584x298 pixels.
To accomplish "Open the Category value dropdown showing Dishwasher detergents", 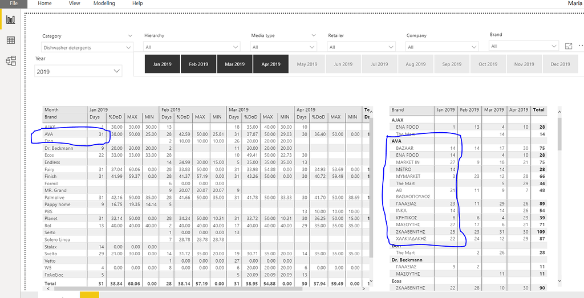I will click(x=87, y=48).
